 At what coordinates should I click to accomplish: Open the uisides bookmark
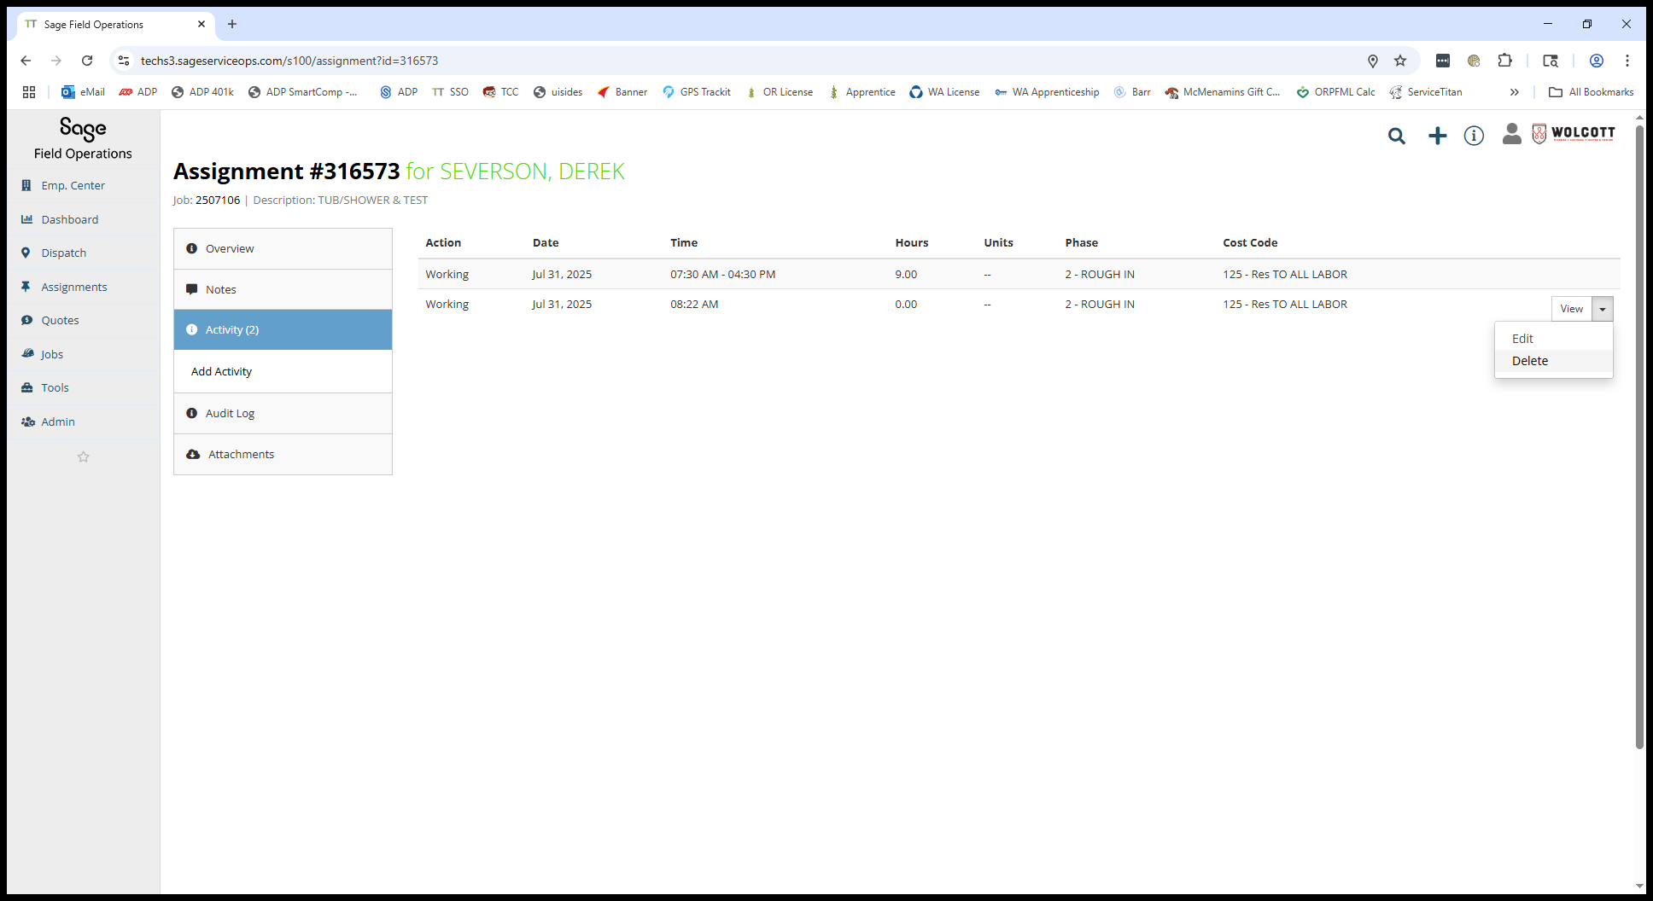[x=558, y=92]
